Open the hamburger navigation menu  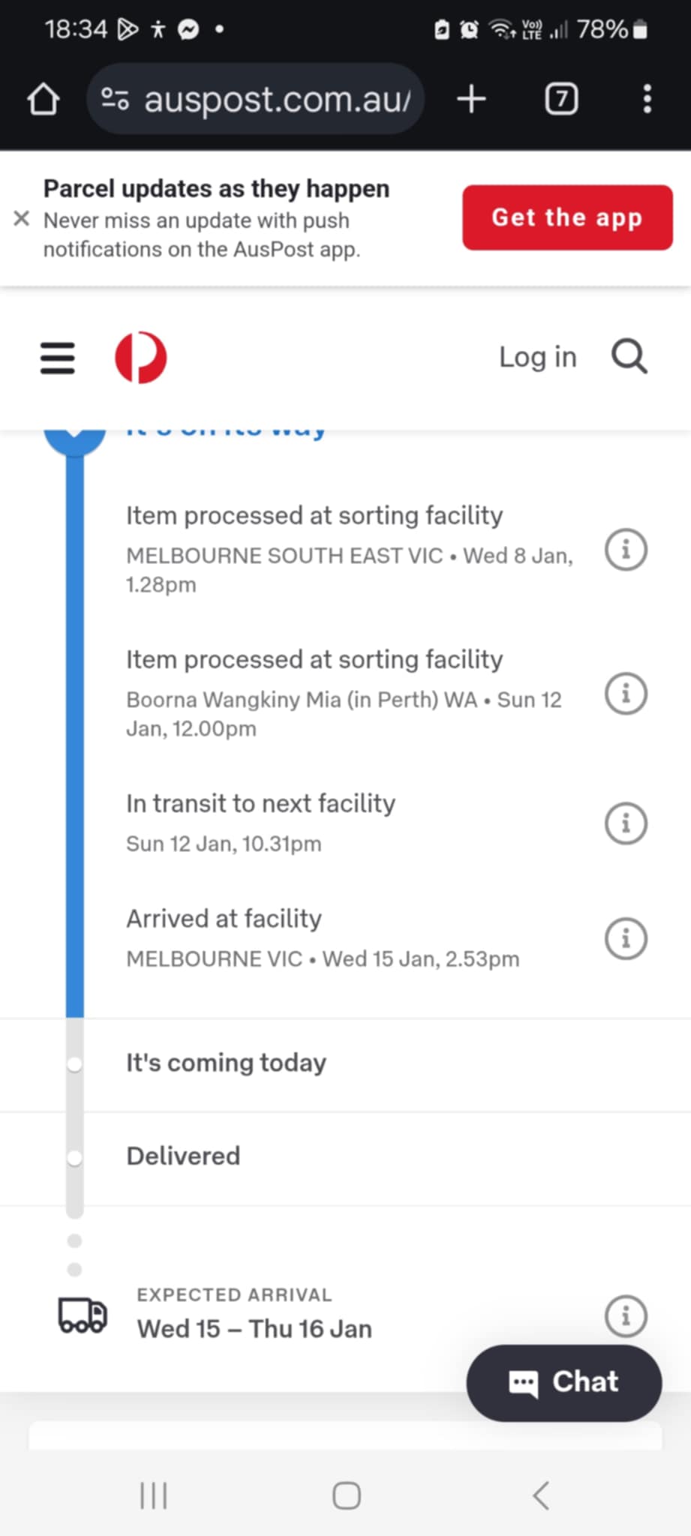point(57,358)
